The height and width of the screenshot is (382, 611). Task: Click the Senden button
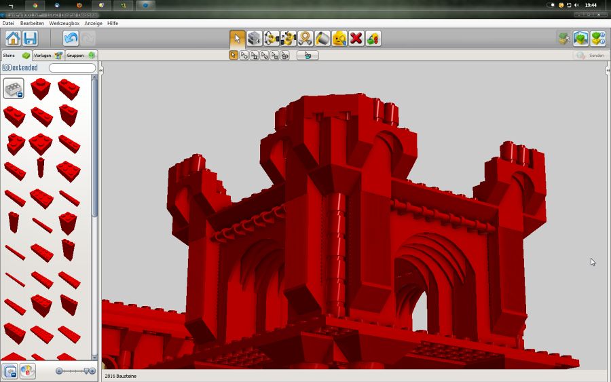pyautogui.click(x=589, y=55)
